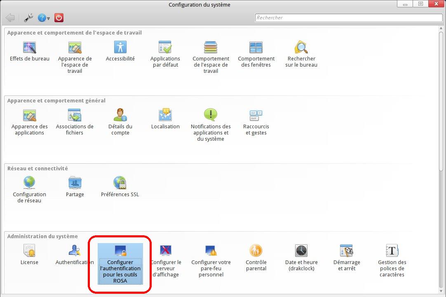The width and height of the screenshot is (446, 297).
Task: Open Date et heure (drakclock)
Action: pos(301,258)
